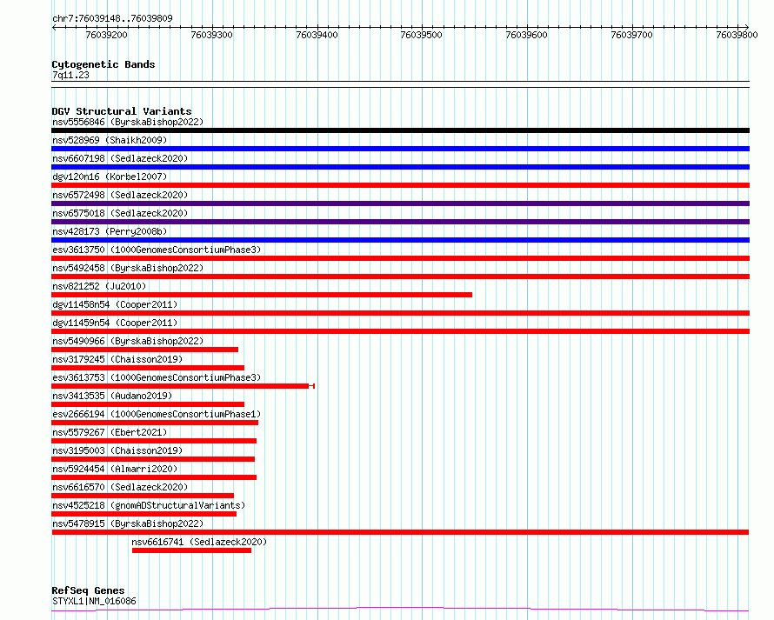Select nsv821252 (Ju2010) label
This screenshot has width=774, height=620.
[x=99, y=286]
